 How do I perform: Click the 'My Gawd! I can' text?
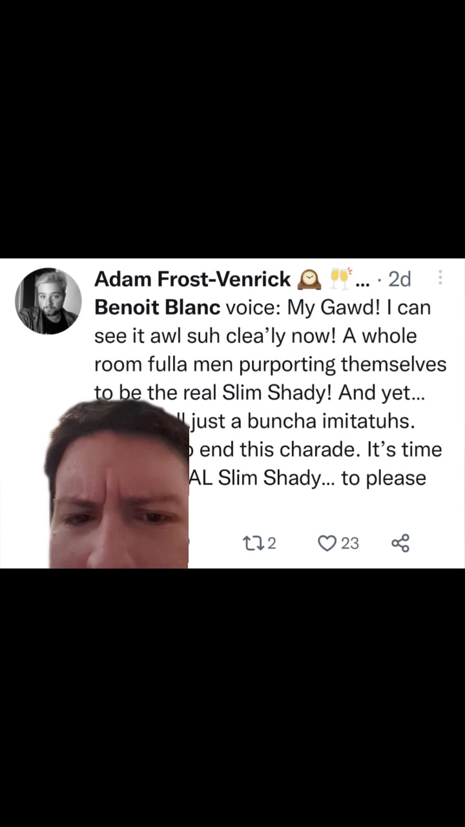click(x=359, y=308)
